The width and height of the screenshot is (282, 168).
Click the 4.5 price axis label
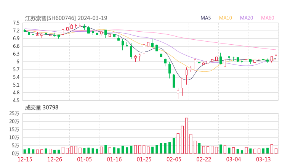point(16,100)
